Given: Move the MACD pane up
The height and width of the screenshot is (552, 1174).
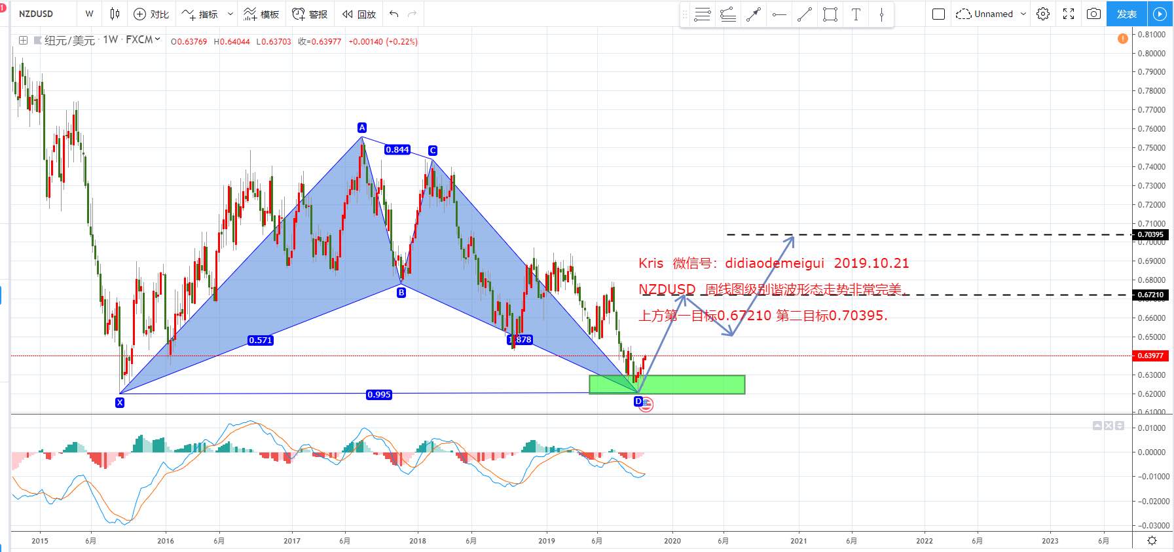Looking at the screenshot, I should 1097,426.
